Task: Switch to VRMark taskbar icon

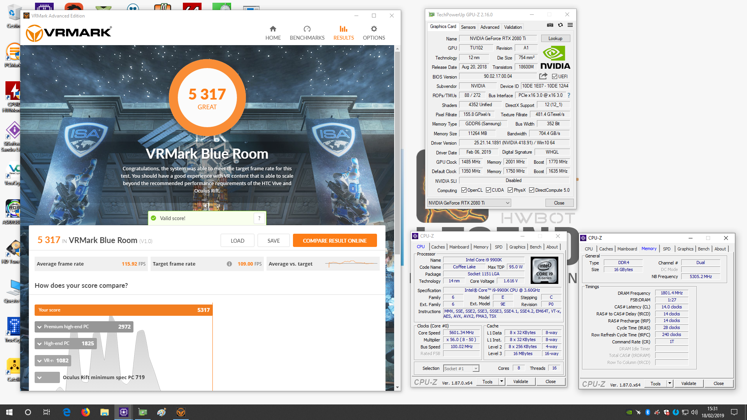Action: coord(181,412)
